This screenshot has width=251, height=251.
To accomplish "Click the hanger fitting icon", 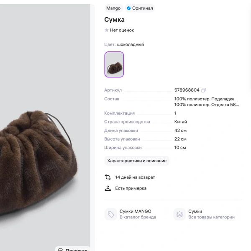I will click(108, 188).
